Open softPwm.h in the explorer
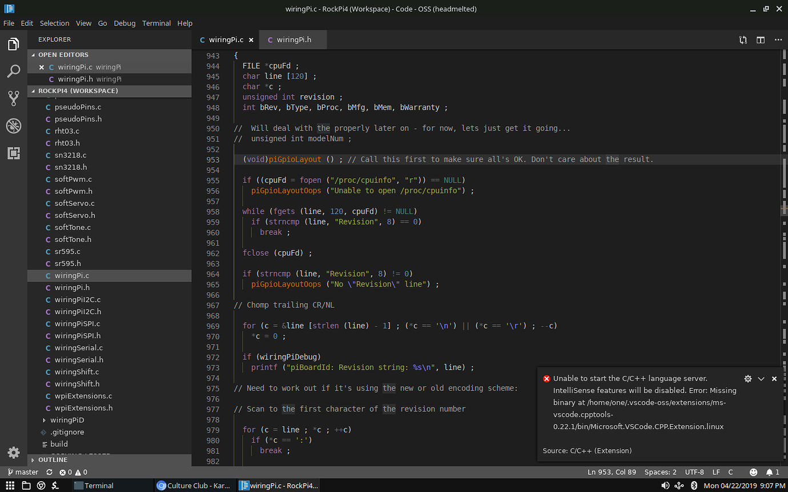The image size is (788, 492). click(x=110, y=191)
